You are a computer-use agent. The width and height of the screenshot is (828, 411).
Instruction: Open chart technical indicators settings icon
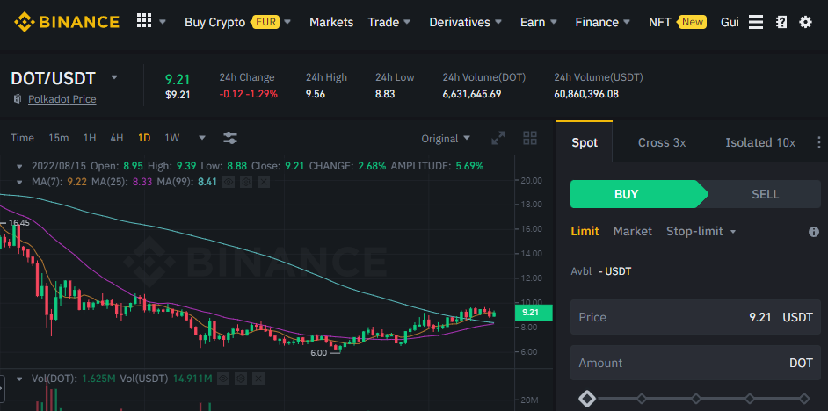(x=230, y=138)
